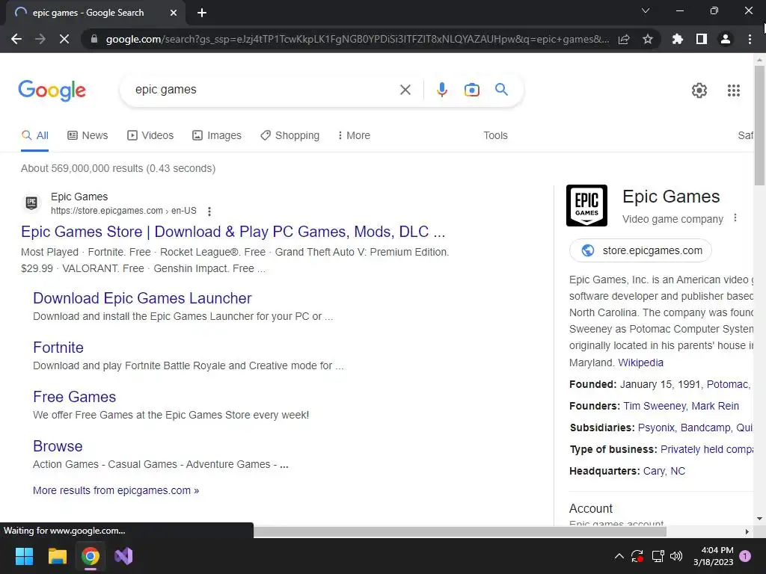This screenshot has width=766, height=574.
Task: Switch to the News tab
Action: pyautogui.click(x=88, y=135)
